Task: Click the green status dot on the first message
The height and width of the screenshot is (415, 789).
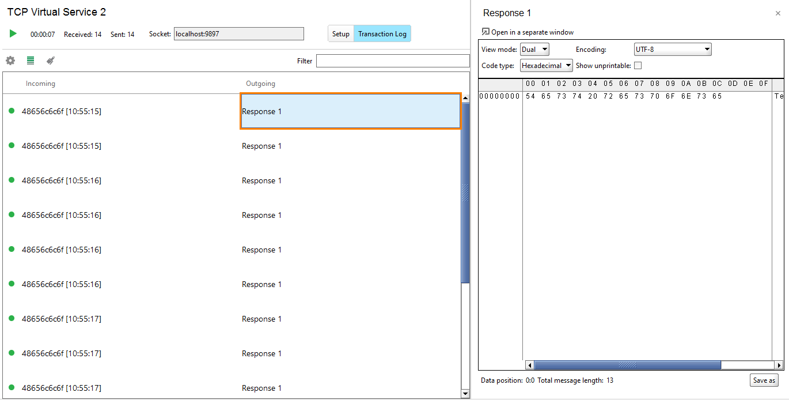Action: point(12,111)
